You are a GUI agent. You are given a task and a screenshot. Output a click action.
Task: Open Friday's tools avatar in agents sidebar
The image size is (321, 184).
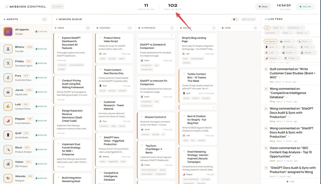(8, 63)
